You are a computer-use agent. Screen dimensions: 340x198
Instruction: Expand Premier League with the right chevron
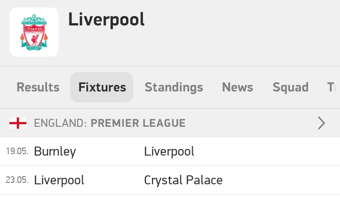point(322,123)
